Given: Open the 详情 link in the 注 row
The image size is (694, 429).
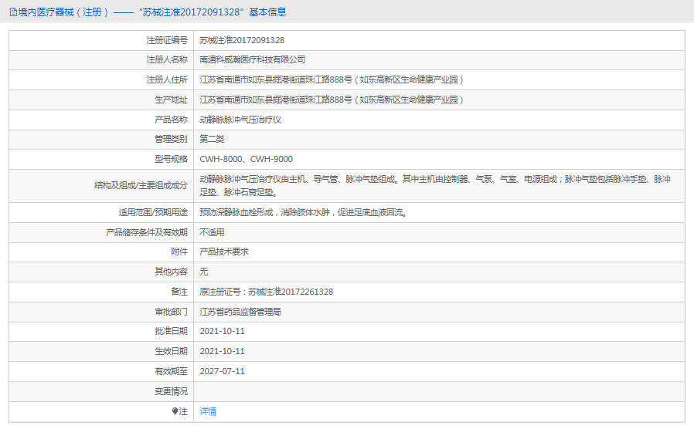Looking at the screenshot, I should coord(208,411).
